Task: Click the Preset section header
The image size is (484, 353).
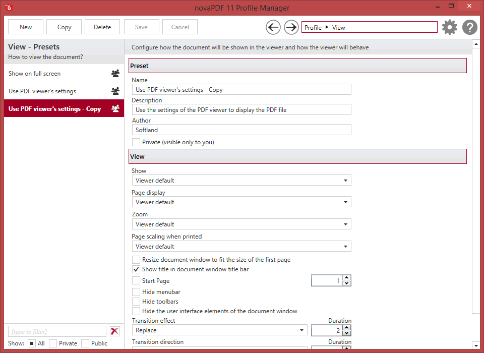Action: [297, 66]
